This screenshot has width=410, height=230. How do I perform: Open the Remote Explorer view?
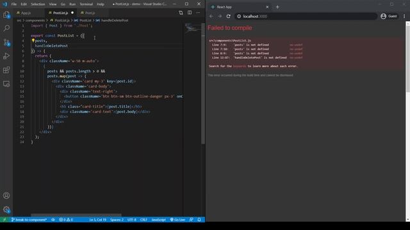pyautogui.click(x=6, y=84)
